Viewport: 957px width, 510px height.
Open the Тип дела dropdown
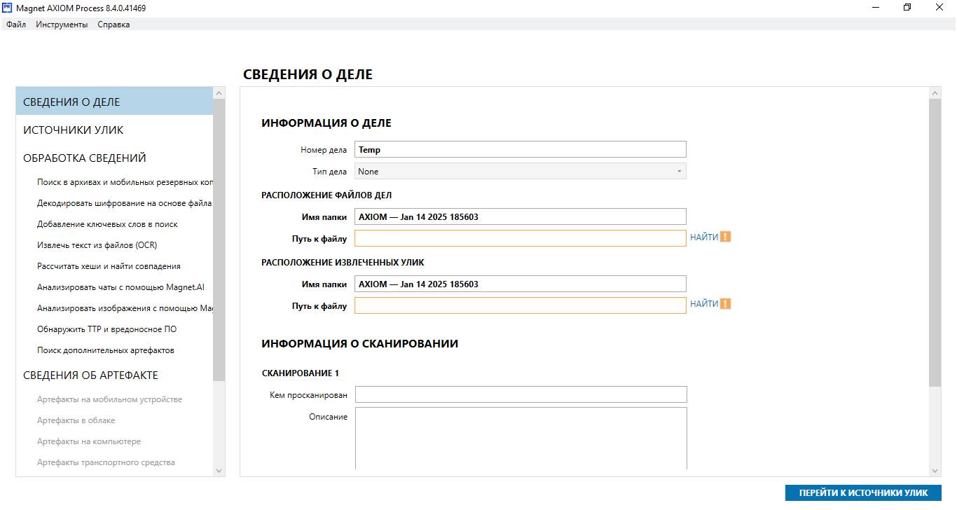point(520,172)
